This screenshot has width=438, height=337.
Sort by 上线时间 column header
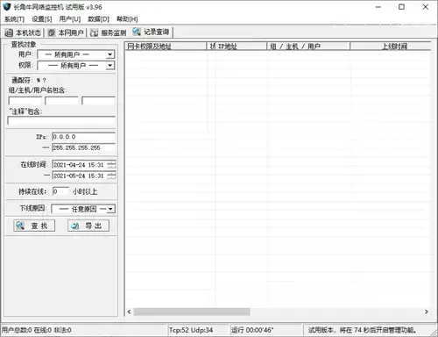[391, 47]
